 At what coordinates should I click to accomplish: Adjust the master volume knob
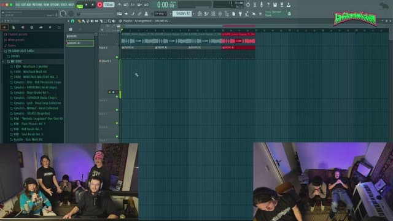coord(63,14)
